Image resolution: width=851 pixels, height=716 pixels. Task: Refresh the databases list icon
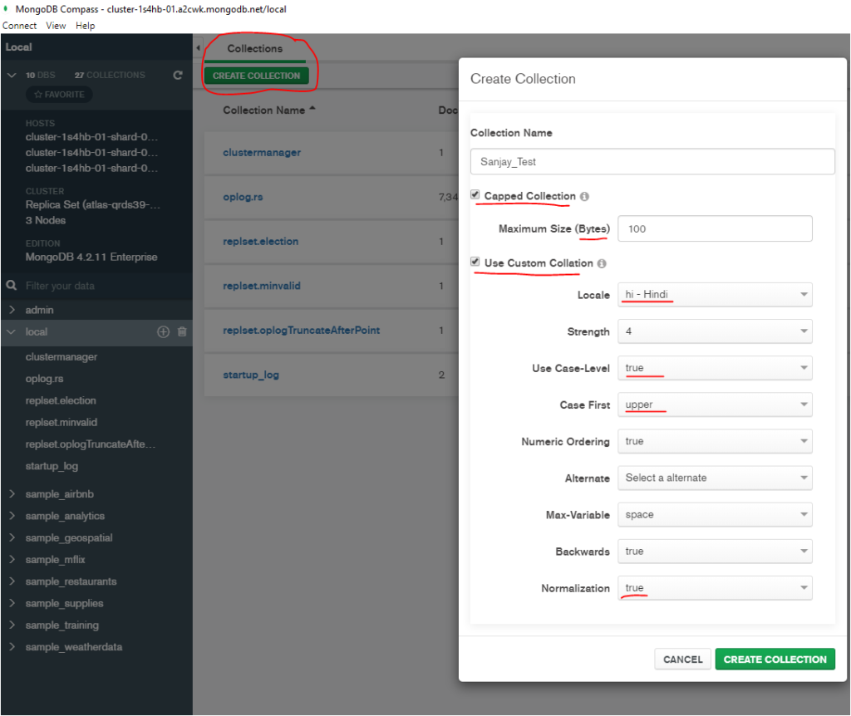point(178,76)
